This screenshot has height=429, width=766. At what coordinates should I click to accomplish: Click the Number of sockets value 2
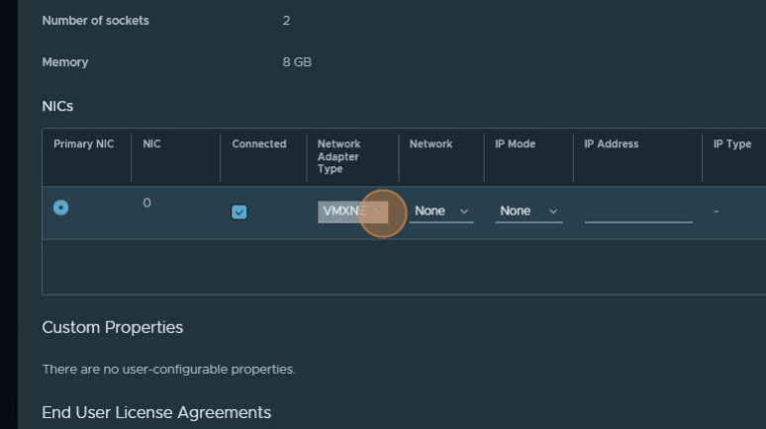(286, 21)
